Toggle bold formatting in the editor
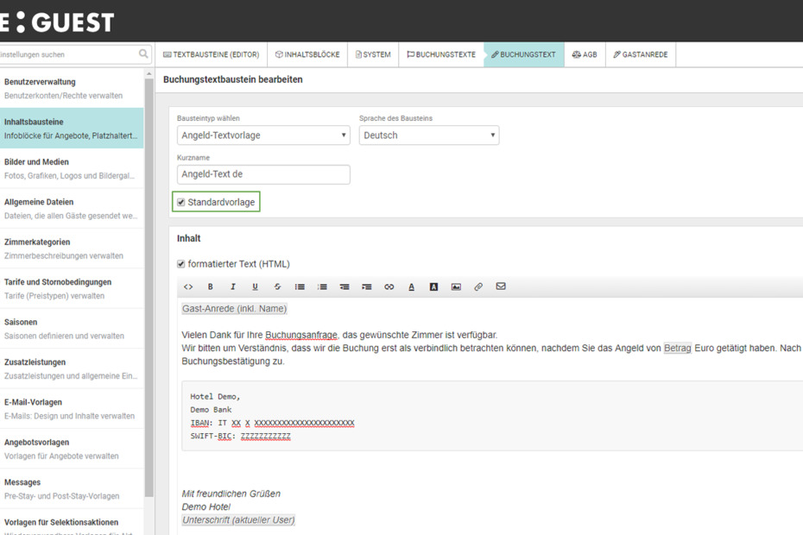The width and height of the screenshot is (803, 535). 210,286
